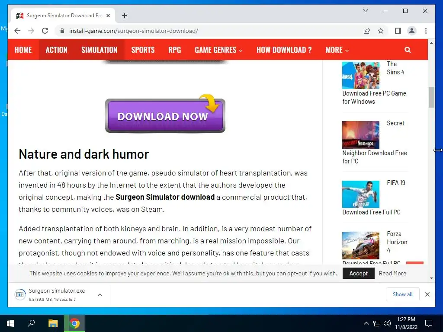Click the Nature and dark humor heading
The height and width of the screenshot is (332, 443).
(83, 154)
